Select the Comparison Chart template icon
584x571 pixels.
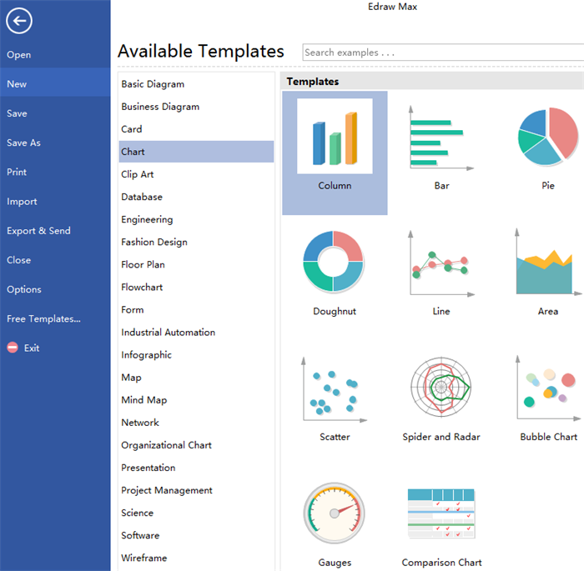pos(441,513)
